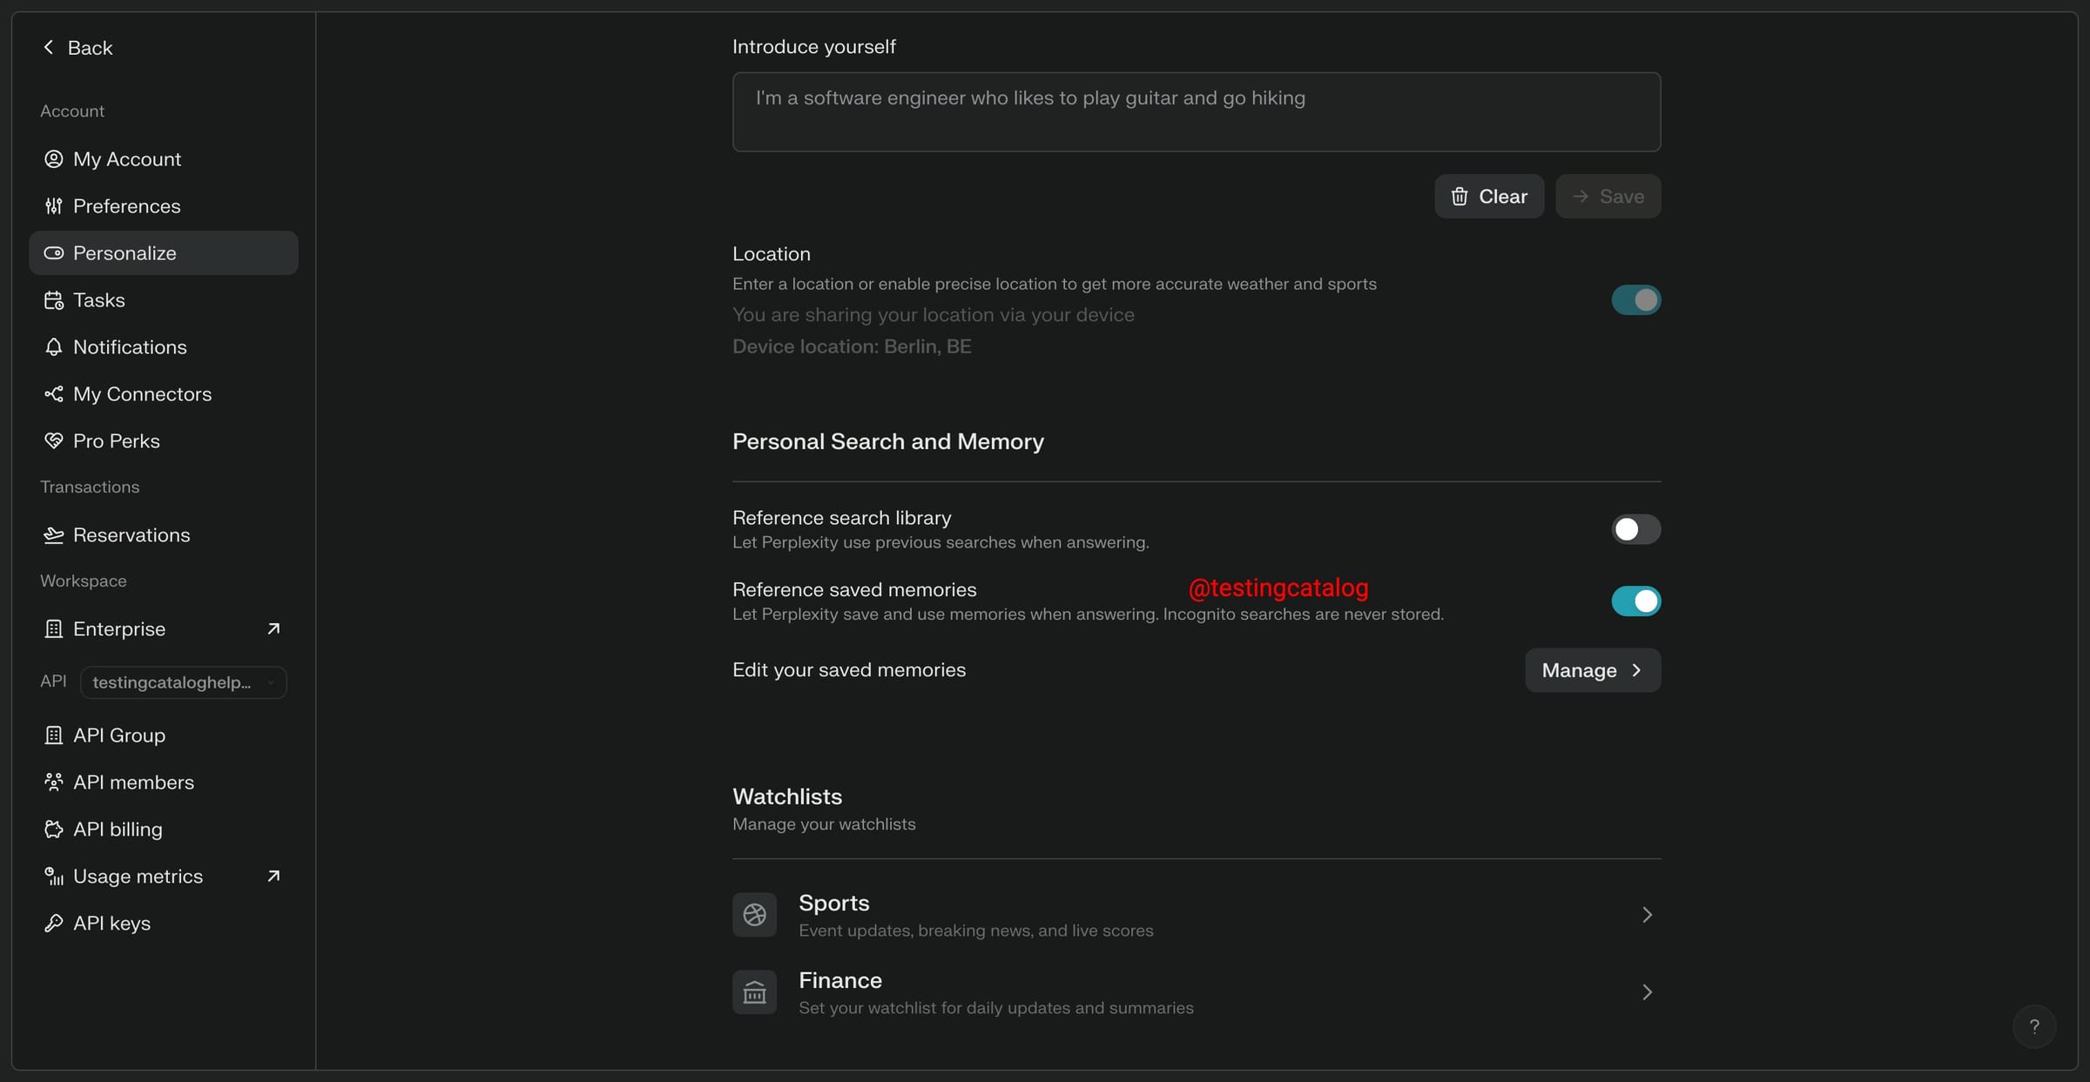The width and height of the screenshot is (2090, 1082).
Task: Disable the device location toggle
Action: point(1635,300)
